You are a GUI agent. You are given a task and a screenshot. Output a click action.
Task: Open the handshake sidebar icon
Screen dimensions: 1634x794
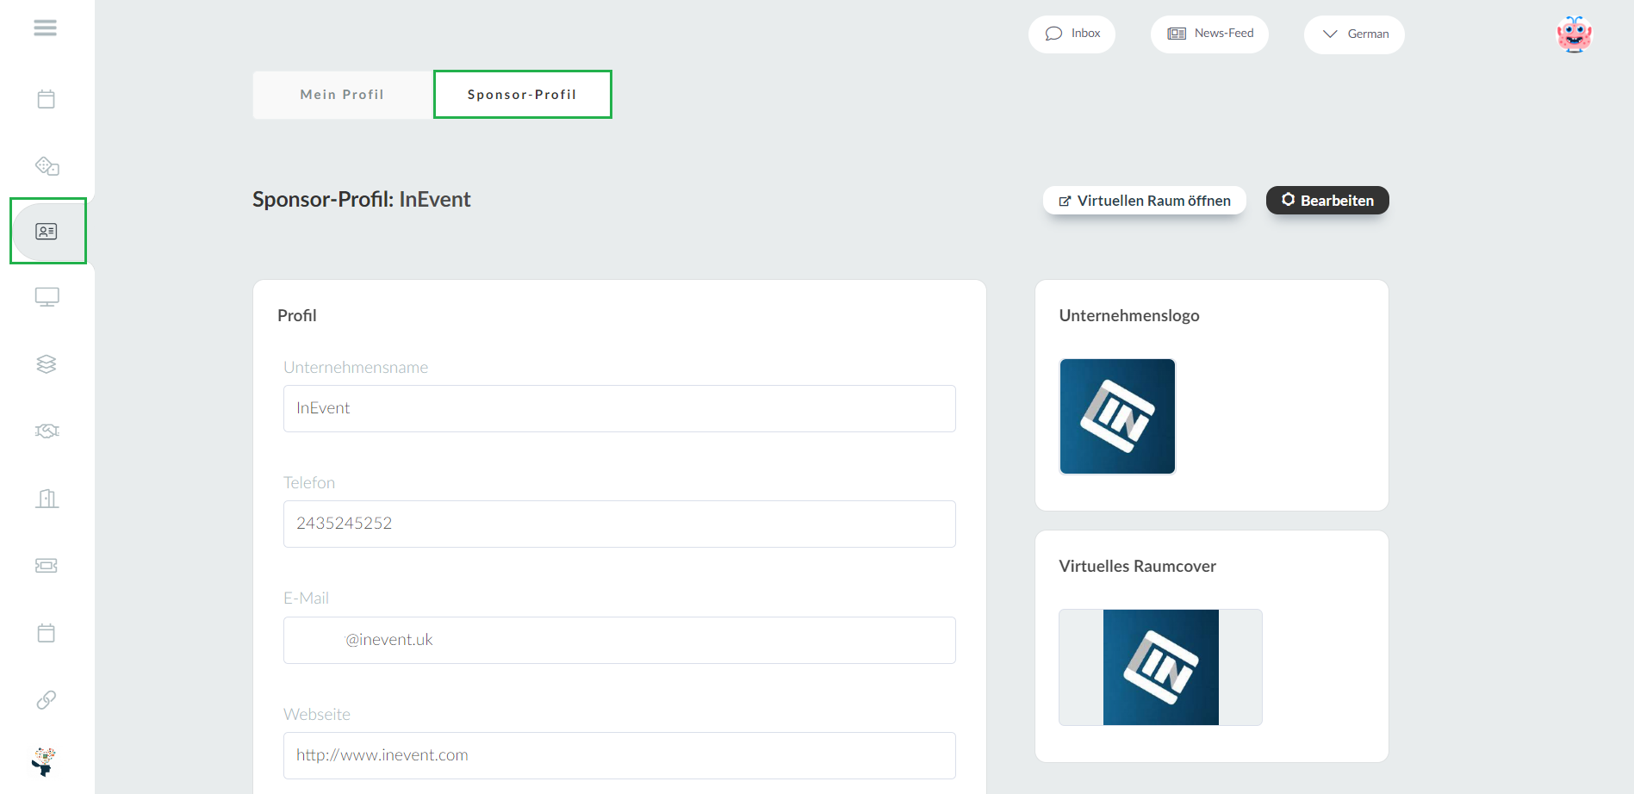coord(47,431)
